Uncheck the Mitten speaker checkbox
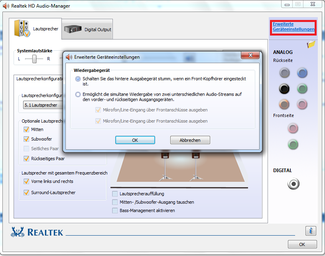The image size is (325, 256). (26, 129)
